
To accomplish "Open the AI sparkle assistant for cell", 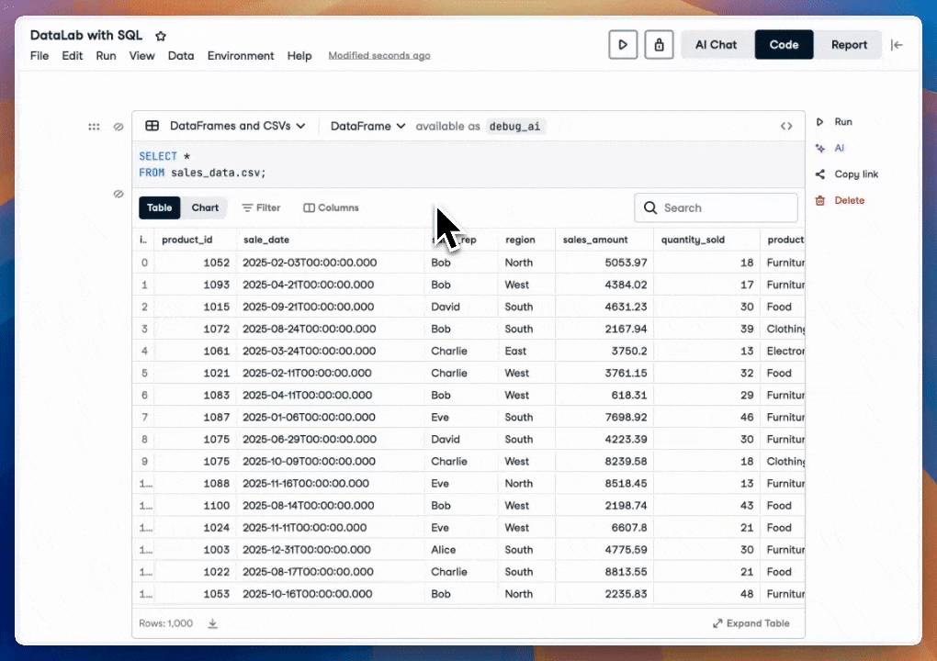I will 819,148.
